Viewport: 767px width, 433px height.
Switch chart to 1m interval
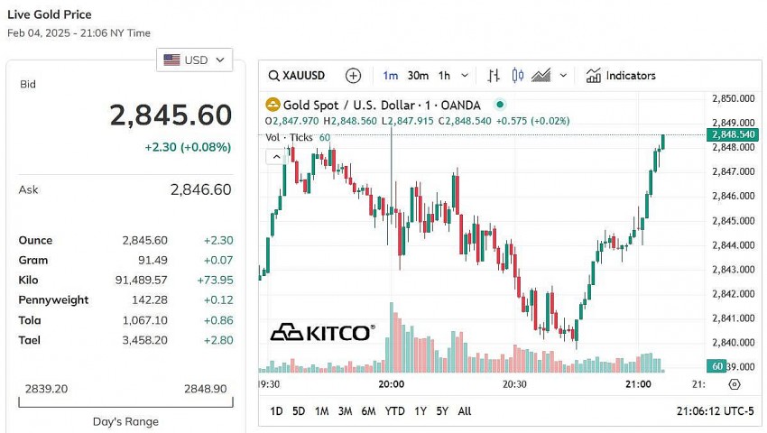click(x=390, y=76)
